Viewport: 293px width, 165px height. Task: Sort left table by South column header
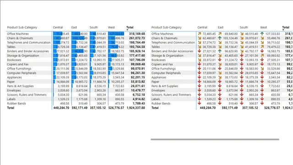(x=93, y=27)
